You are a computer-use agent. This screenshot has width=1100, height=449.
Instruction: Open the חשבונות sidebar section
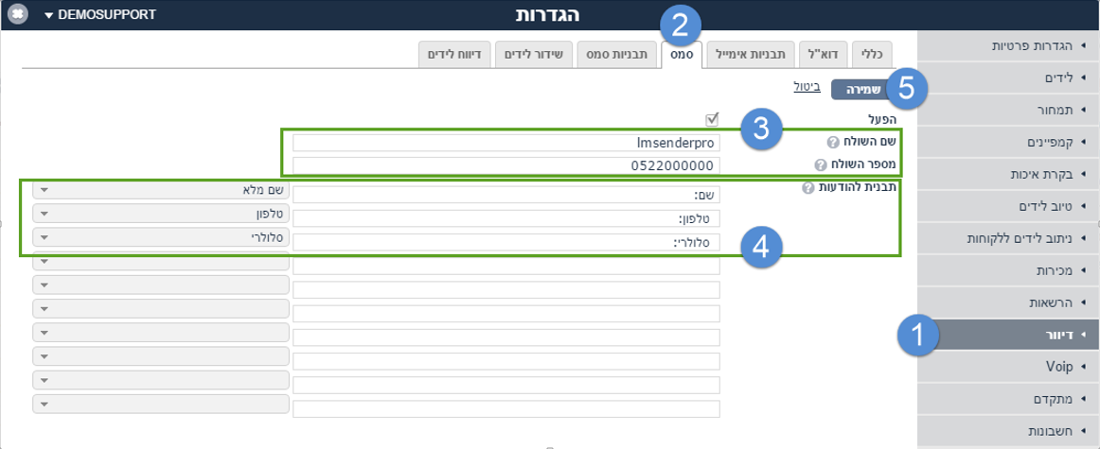click(1008, 431)
